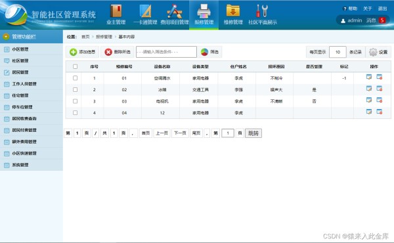Open 业主管理 in the top navigation
The width and height of the screenshot is (394, 243).
click(116, 15)
